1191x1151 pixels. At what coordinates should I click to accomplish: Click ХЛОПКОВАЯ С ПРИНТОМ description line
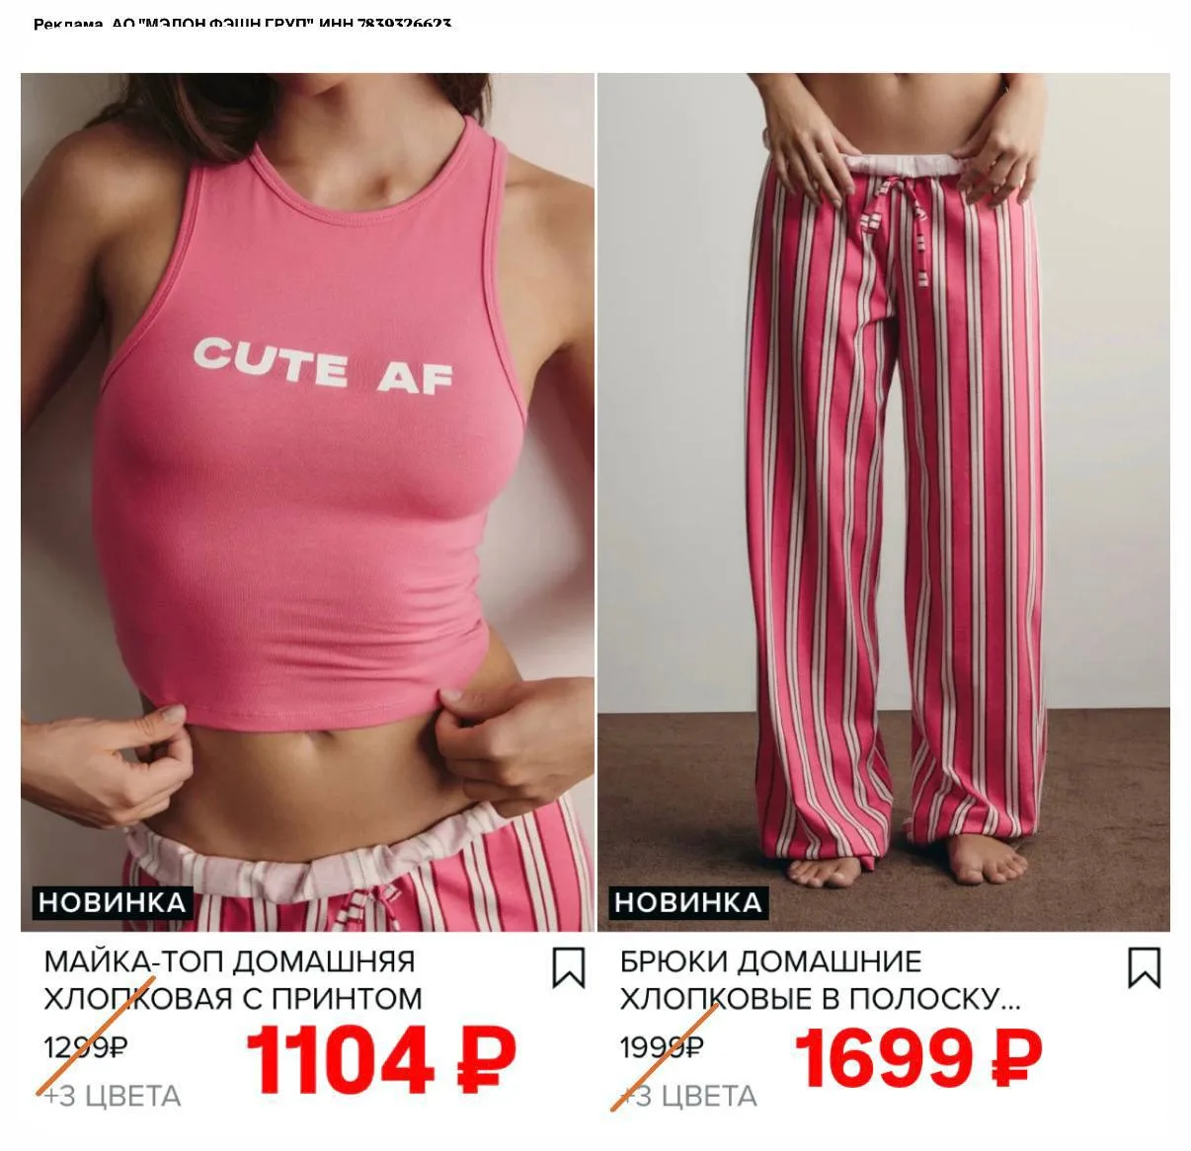point(233,999)
